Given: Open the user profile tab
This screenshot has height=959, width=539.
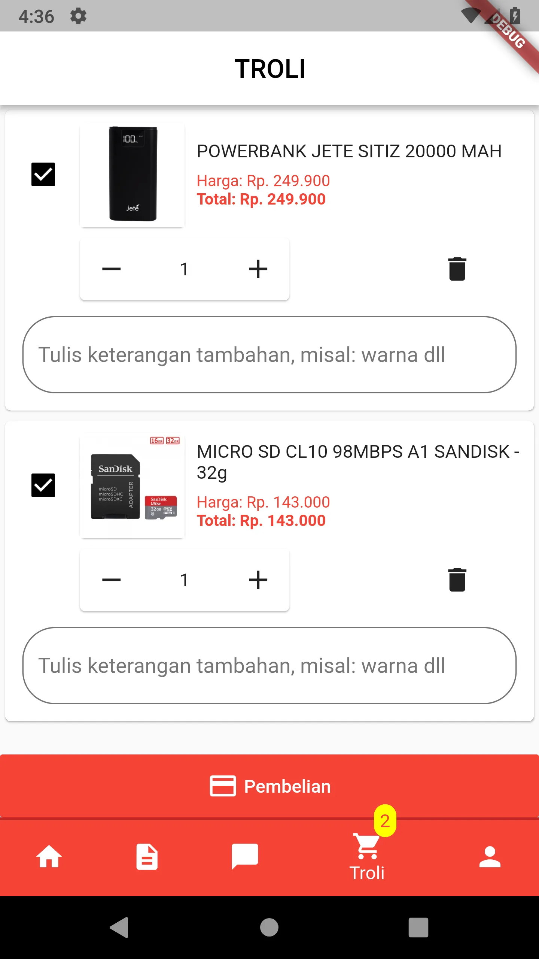Looking at the screenshot, I should 490,856.
